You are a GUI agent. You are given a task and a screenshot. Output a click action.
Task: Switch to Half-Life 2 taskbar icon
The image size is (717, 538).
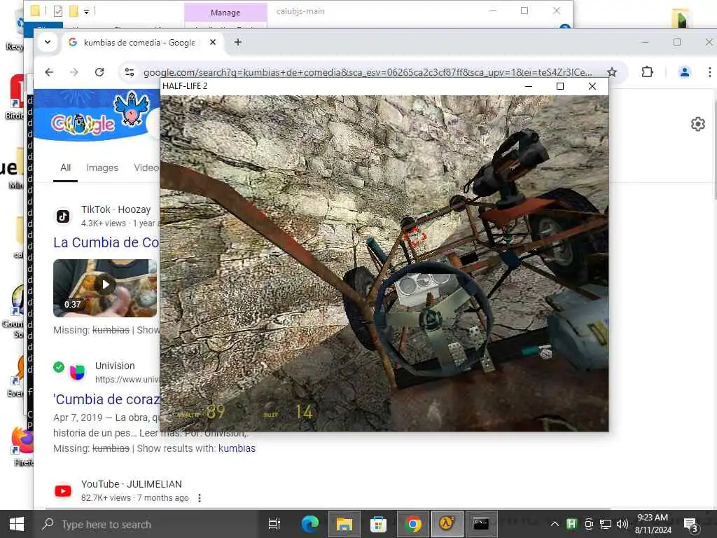click(x=447, y=524)
